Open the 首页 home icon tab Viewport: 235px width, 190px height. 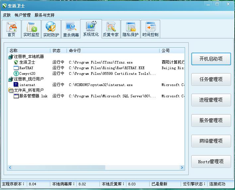12,29
